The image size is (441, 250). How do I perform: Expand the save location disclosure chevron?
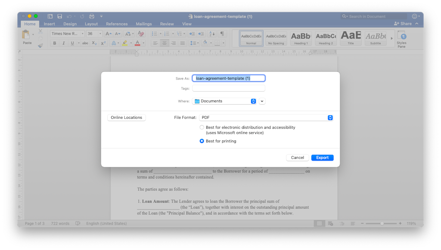(x=261, y=101)
